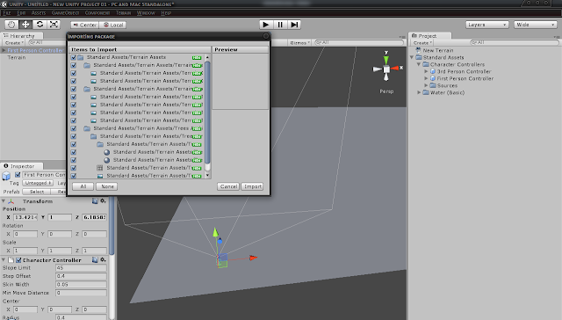The height and width of the screenshot is (320, 562).
Task: Toggle Character Controller enabled checkbox
Action: coord(18,260)
